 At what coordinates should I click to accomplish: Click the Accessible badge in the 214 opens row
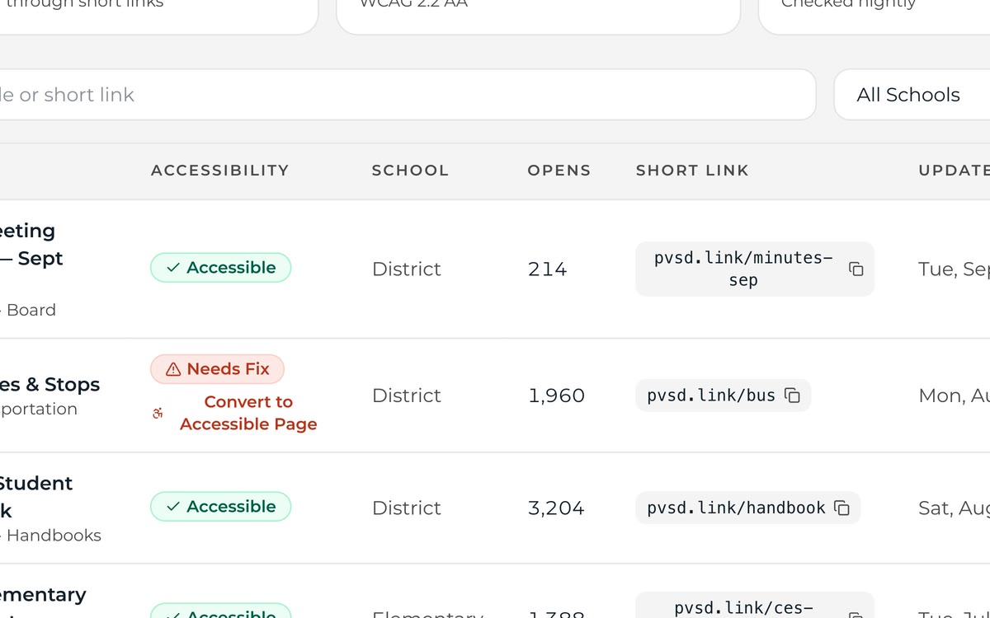220,268
